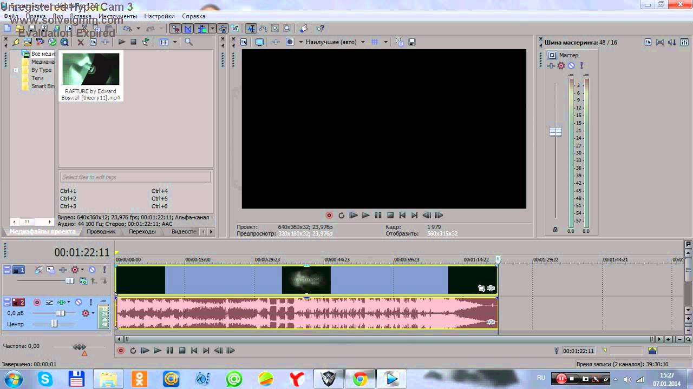The image size is (693, 389).
Task: Stop playback in timeline transport bar
Action: pyautogui.click(x=182, y=351)
